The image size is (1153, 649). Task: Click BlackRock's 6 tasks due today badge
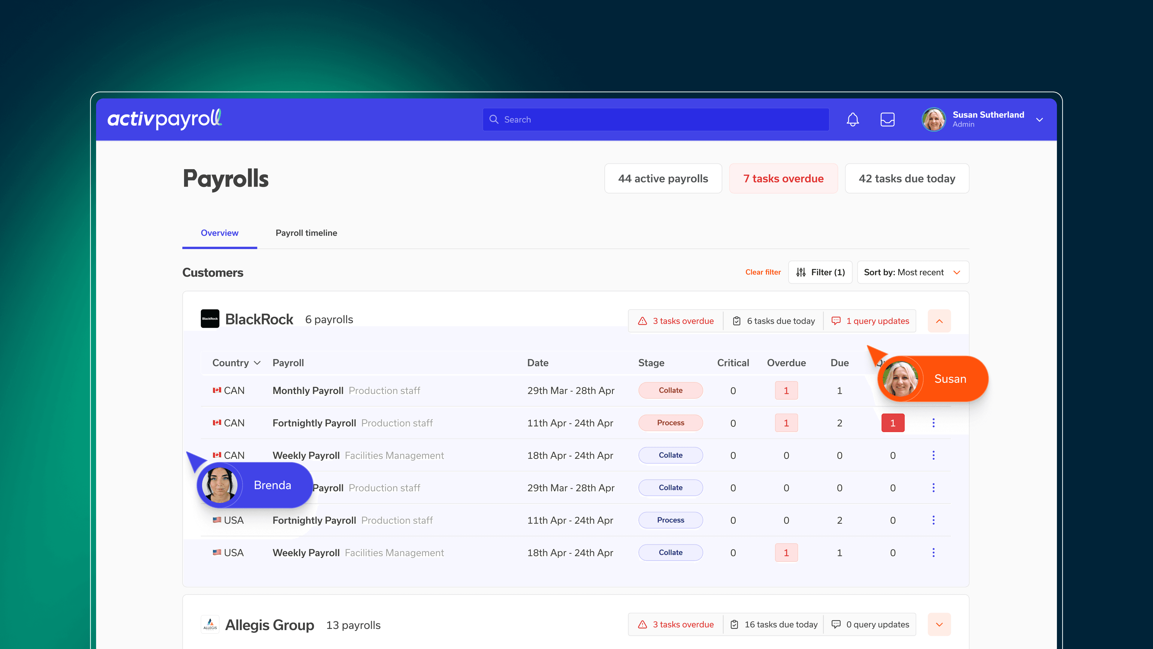[x=773, y=321]
